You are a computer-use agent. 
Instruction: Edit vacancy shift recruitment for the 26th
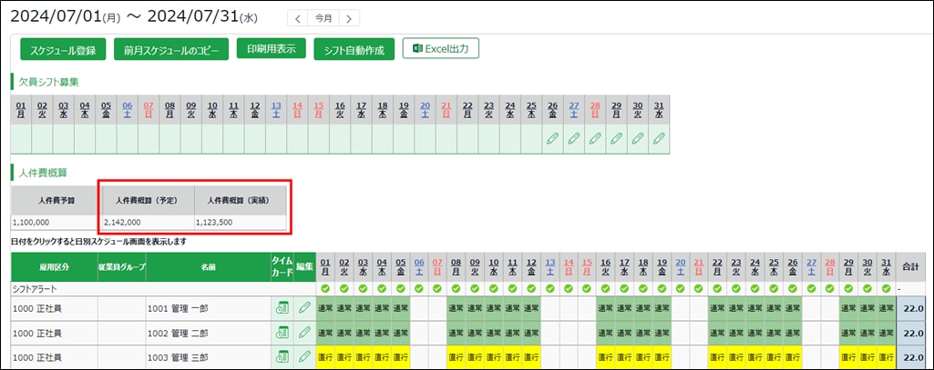(552, 139)
